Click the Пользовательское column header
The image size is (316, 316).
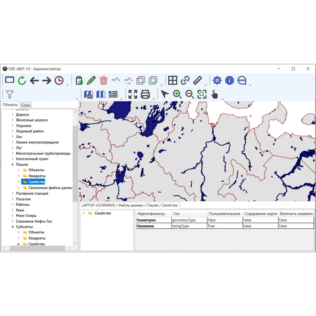(225, 214)
